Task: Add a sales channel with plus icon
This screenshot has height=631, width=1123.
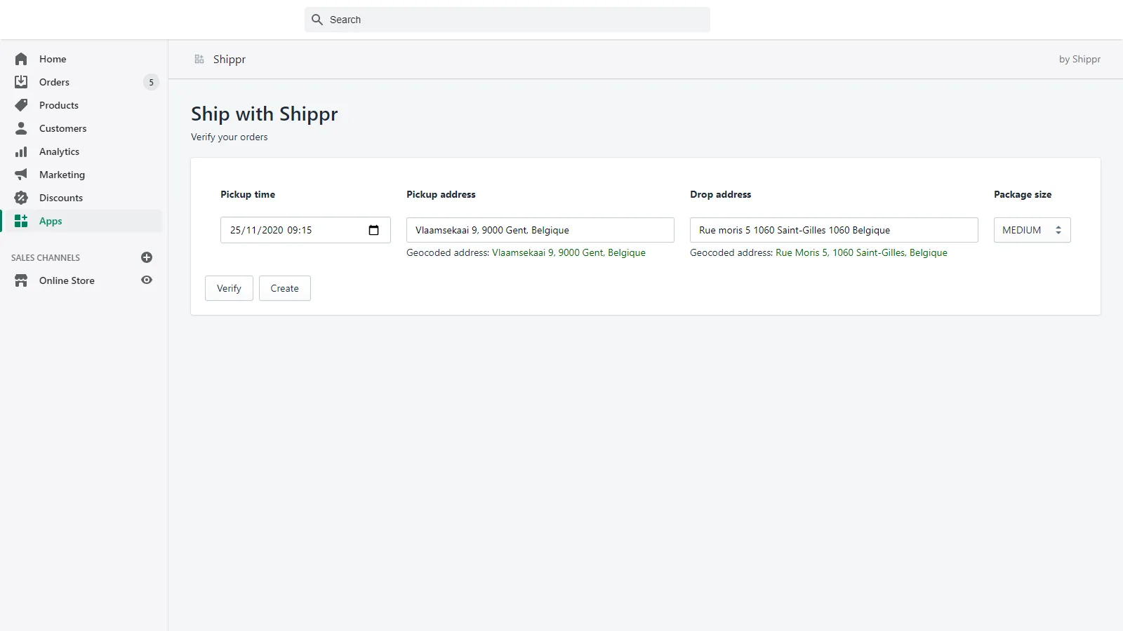Action: pos(147,257)
